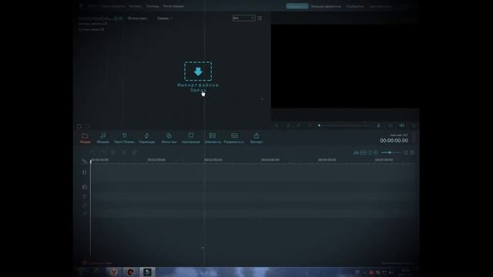Click the video track icon on left
Viewport: 493px width, 277px height.
[84, 172]
